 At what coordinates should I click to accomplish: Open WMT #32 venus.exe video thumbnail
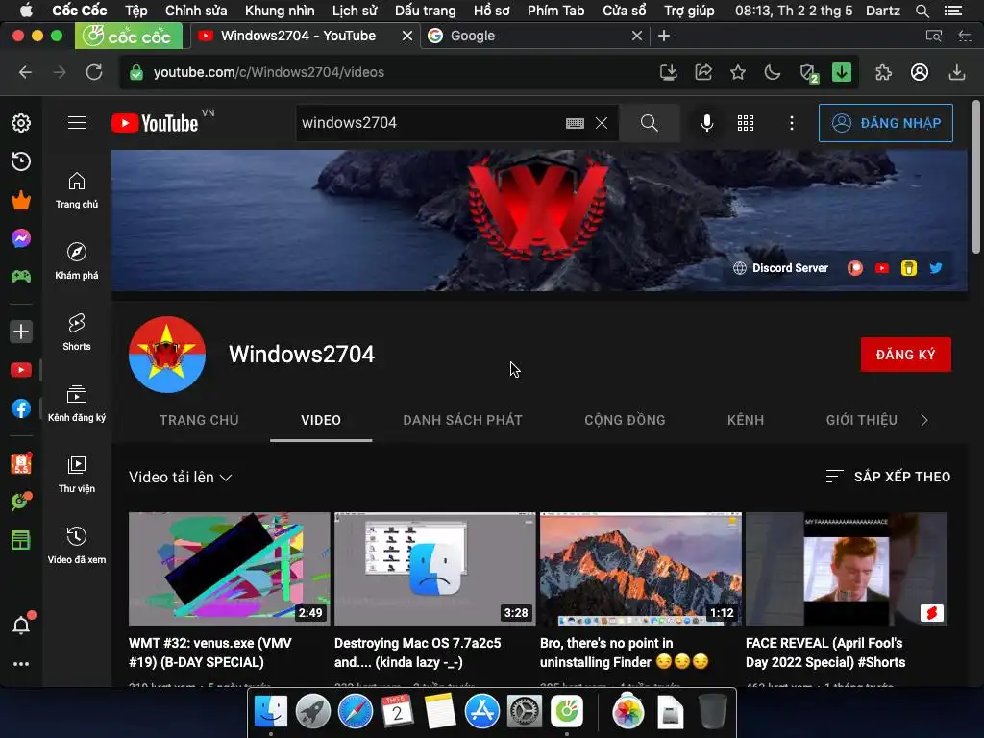click(x=229, y=569)
